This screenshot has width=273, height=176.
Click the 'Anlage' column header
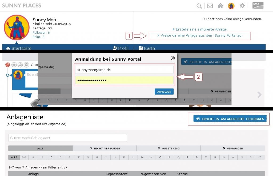pyautogui.click(x=33, y=174)
